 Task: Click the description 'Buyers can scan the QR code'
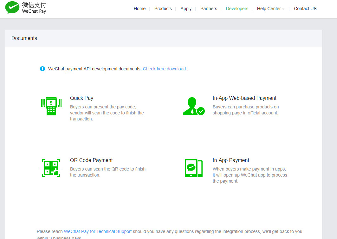(x=108, y=172)
